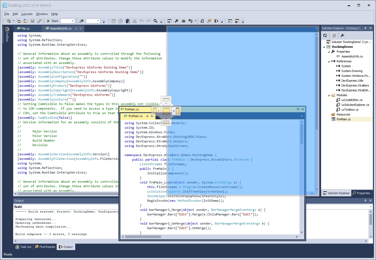Click the Copy icon in main toolbar
Viewport: 376px width, 260px height.
point(121,21)
